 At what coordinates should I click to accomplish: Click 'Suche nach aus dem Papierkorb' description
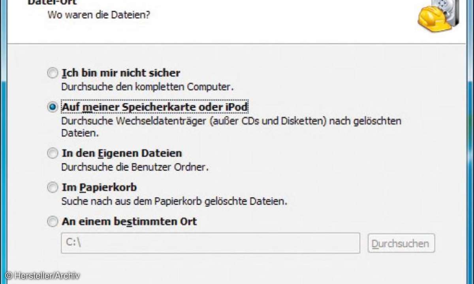pyautogui.click(x=174, y=201)
